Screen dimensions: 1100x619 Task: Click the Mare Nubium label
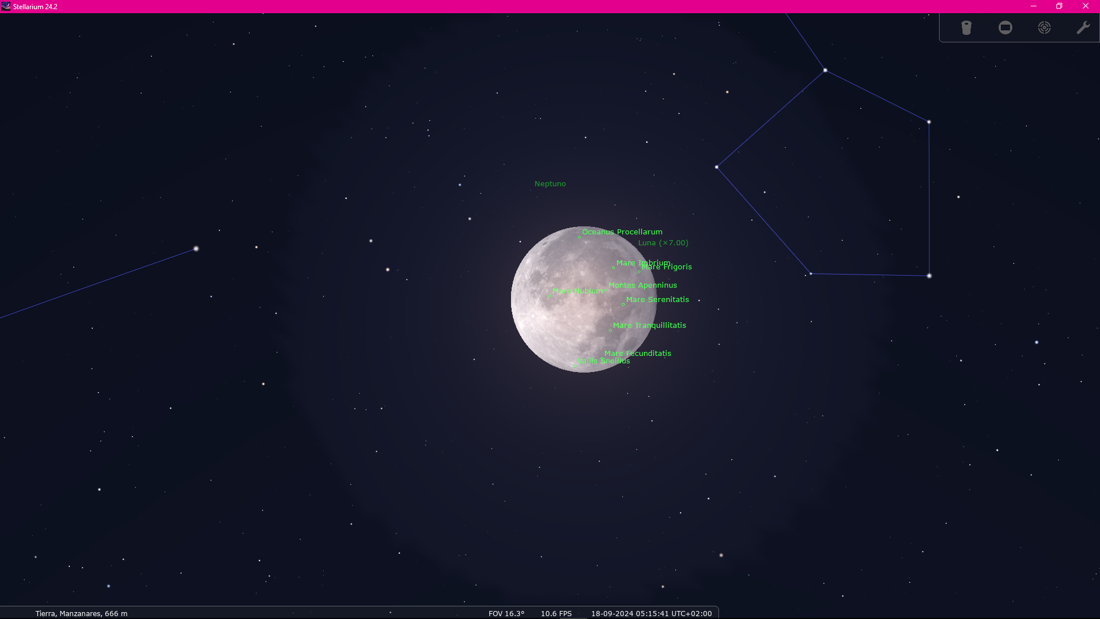(577, 291)
